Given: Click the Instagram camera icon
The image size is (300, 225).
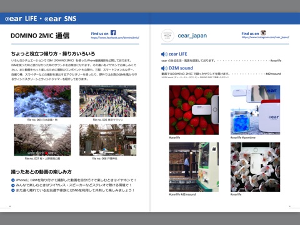Looking at the screenshot, I should [x=263, y=32].
